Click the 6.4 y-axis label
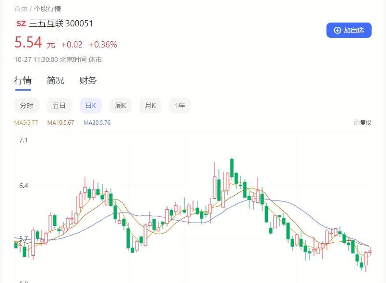Screen dimensions: 386x283 pos(24,186)
